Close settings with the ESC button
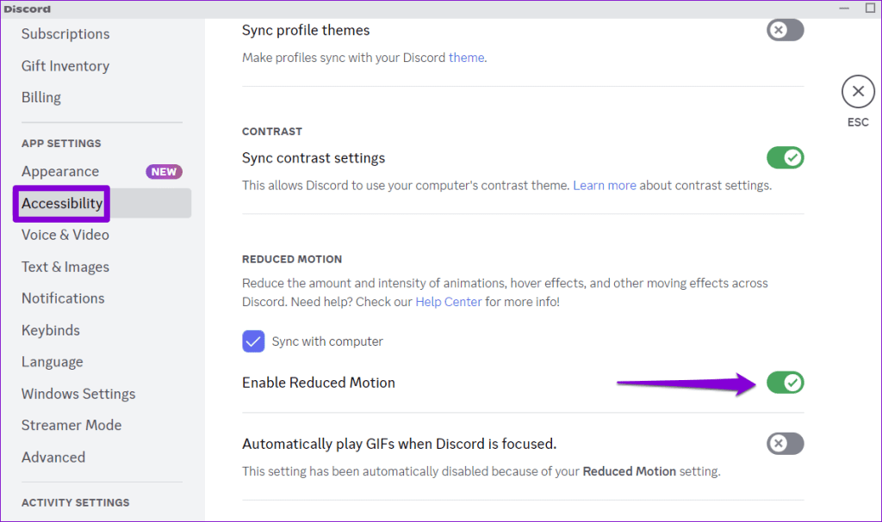The width and height of the screenshot is (882, 522). [x=857, y=91]
